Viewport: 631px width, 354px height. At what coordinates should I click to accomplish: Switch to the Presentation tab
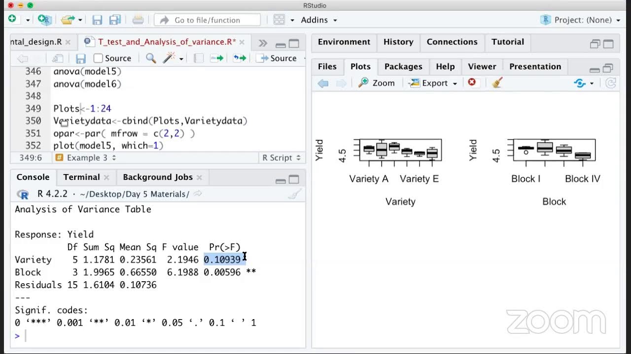[x=535, y=66]
